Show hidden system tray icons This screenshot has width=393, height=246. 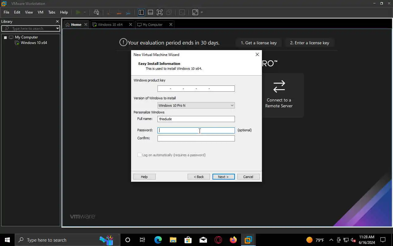click(331, 240)
